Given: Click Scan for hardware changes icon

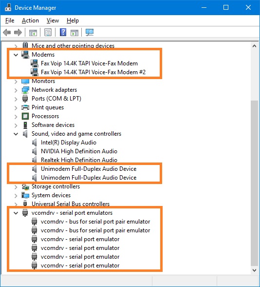Looking at the screenshot, I should coord(90,32).
